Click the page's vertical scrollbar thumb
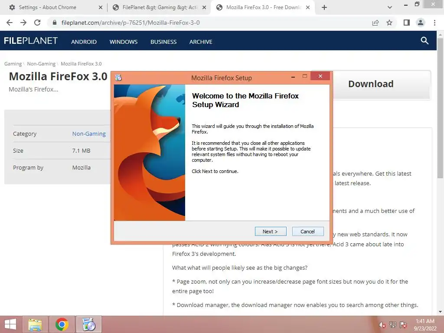 pyautogui.click(x=440, y=108)
